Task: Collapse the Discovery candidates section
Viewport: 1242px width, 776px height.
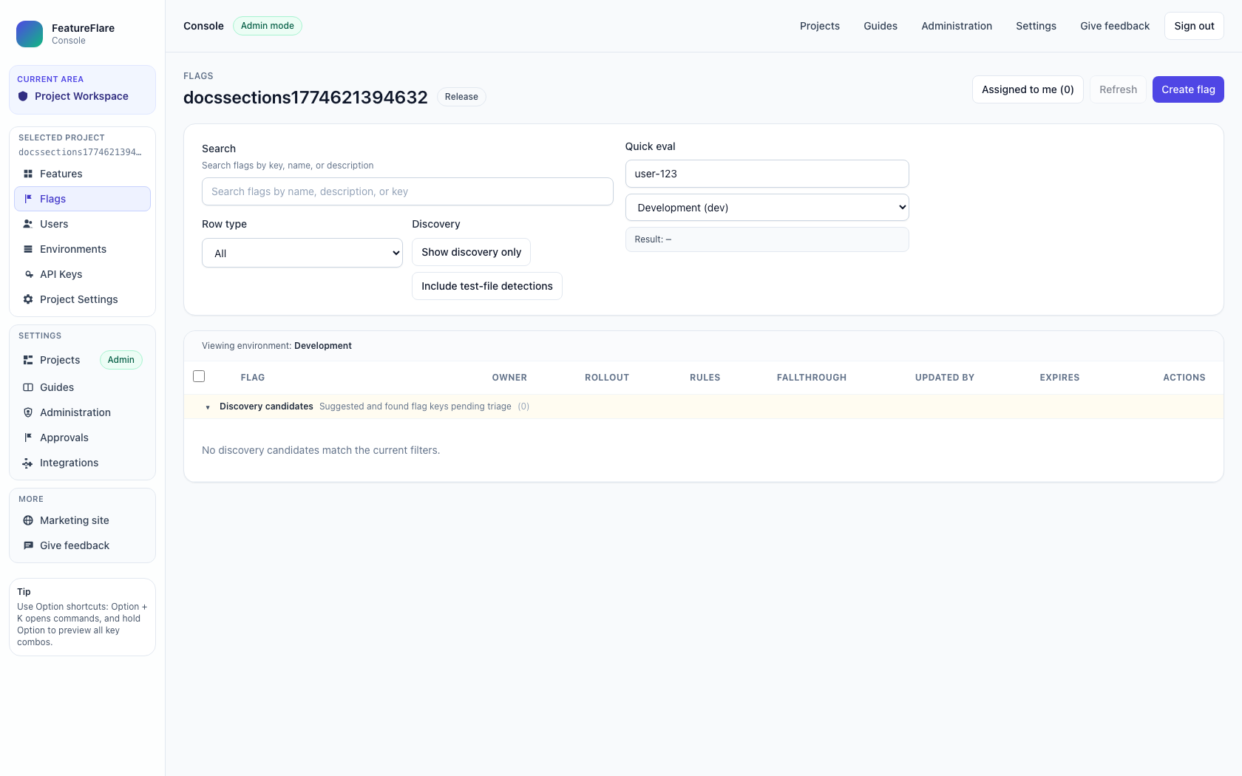Action: tap(208, 407)
